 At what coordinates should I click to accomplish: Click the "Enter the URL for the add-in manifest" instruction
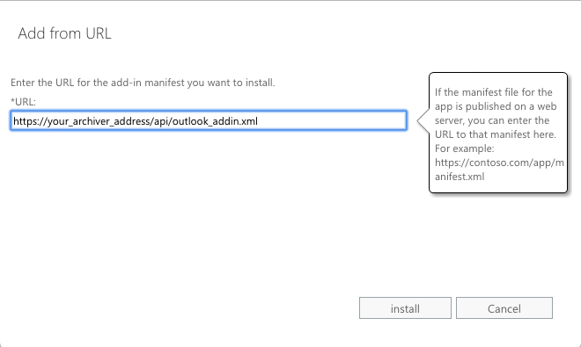pyautogui.click(x=143, y=83)
